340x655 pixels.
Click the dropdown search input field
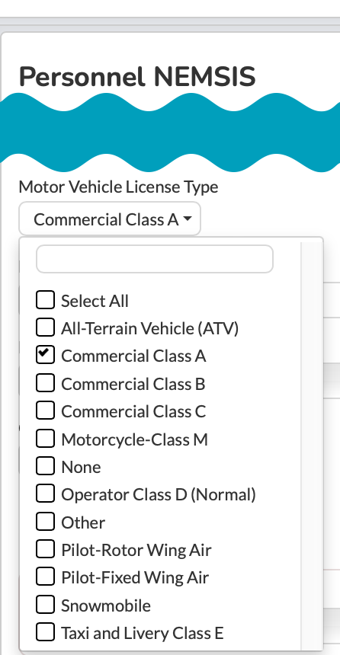pyautogui.click(x=155, y=259)
